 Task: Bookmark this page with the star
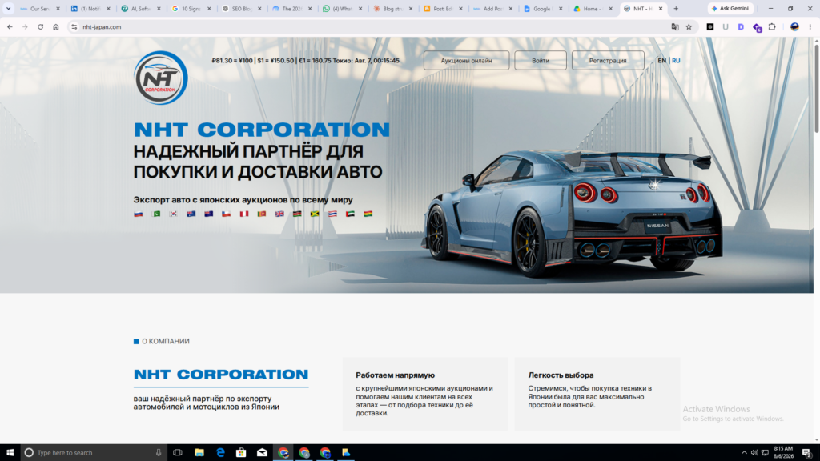[689, 26]
